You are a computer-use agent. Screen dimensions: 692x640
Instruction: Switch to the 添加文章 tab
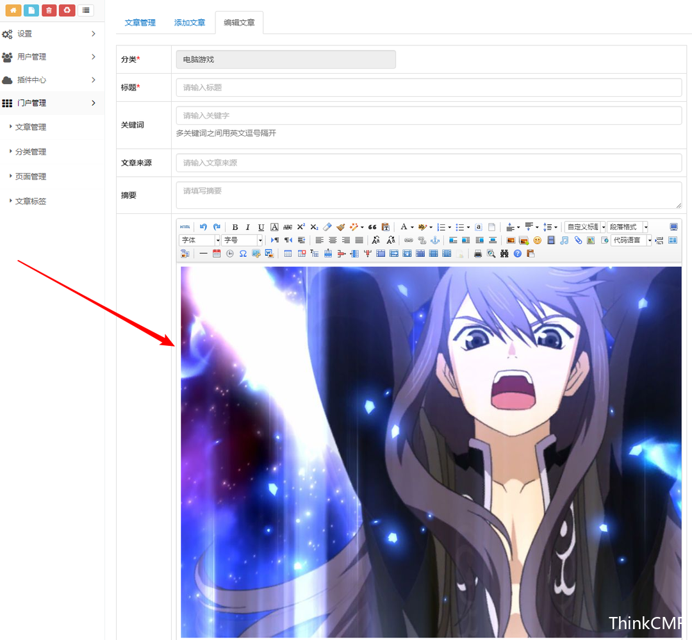point(189,22)
